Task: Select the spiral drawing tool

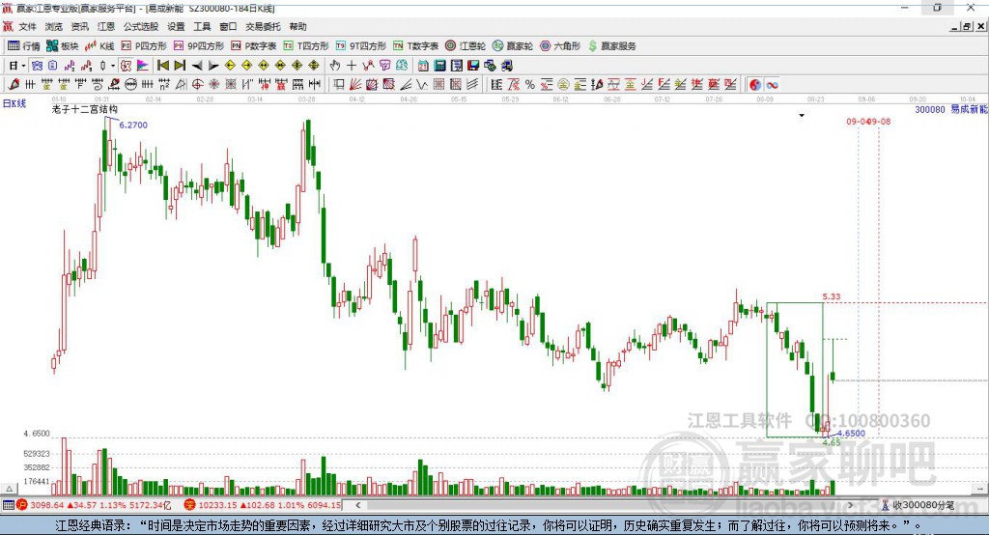Action: pos(98,85)
